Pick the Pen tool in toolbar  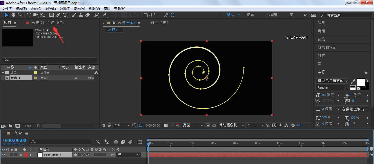pos(58,15)
